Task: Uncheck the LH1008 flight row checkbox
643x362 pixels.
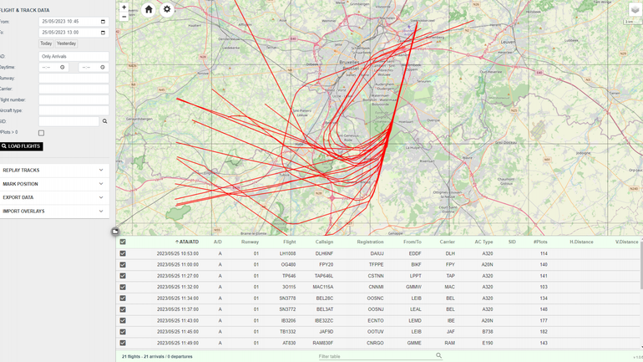Action: 123,253
